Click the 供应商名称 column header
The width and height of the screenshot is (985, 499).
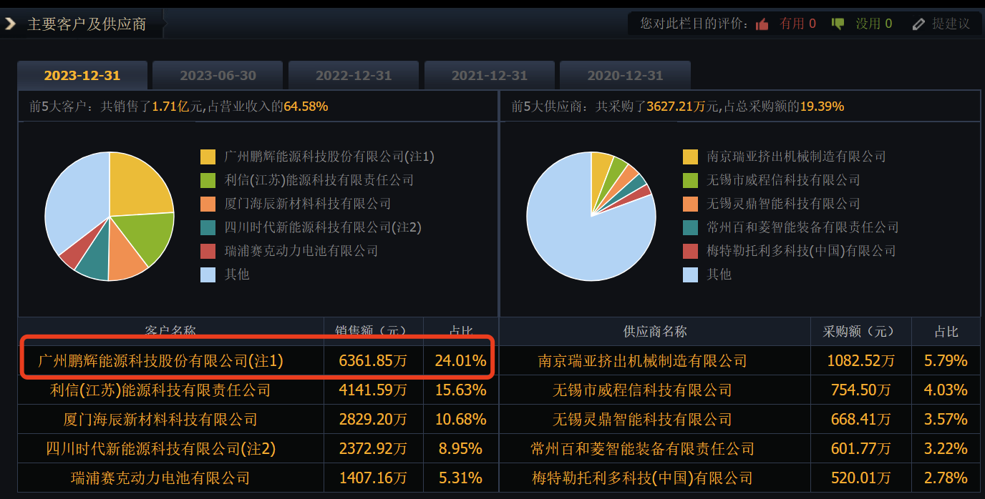point(655,332)
